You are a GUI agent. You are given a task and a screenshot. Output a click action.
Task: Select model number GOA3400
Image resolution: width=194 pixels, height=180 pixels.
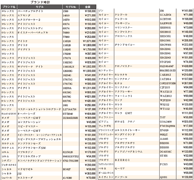(166, 122)
